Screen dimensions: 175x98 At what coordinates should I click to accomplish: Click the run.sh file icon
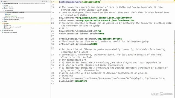click(6, 14)
